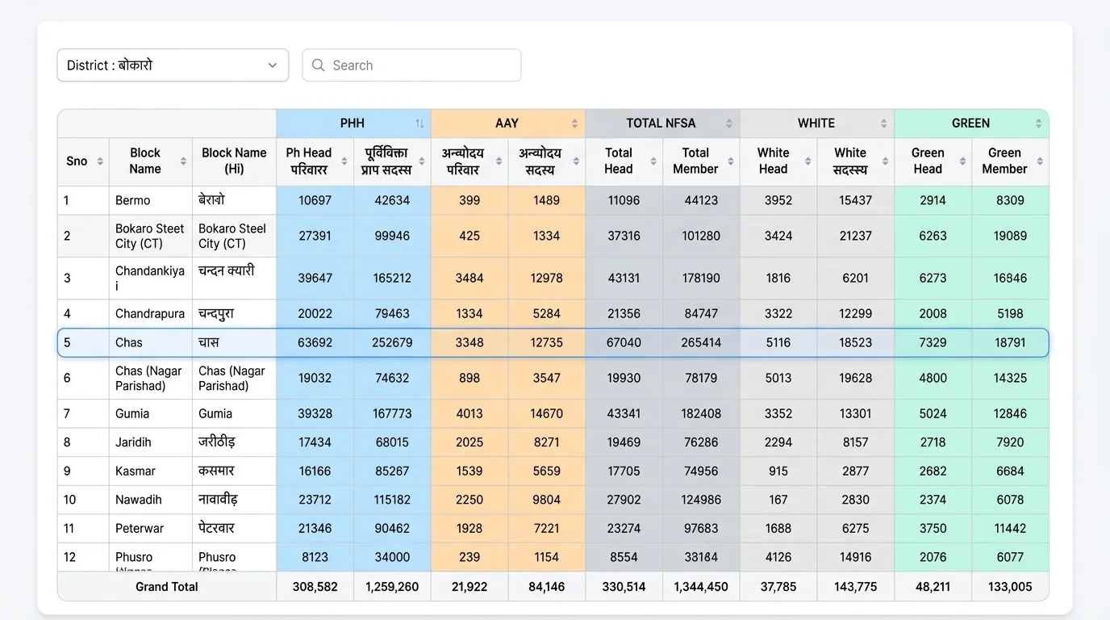
Task: Sort by Green Head column icon
Action: point(962,161)
